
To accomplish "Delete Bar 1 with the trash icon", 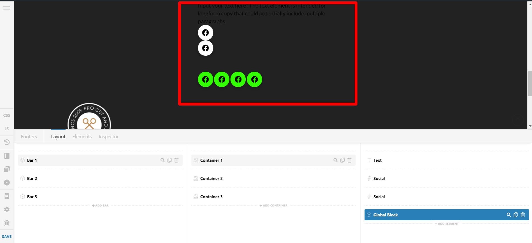I will [176, 160].
